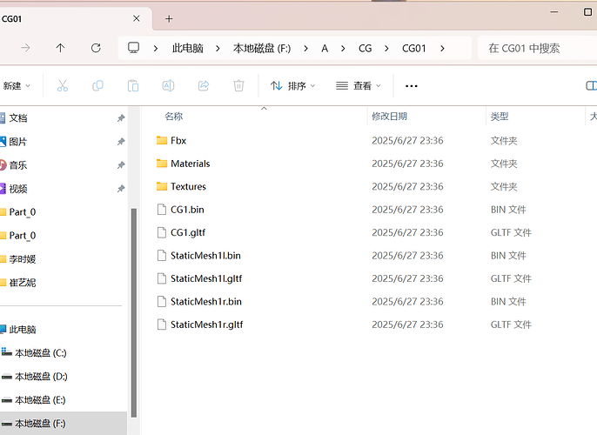This screenshot has height=435, width=597.
Task: Expand chevron after CG in address bar
Action: [386, 49]
